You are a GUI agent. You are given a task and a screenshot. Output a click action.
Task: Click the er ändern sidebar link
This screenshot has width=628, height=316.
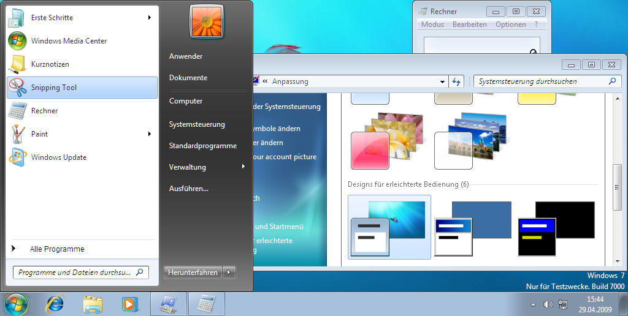[269, 143]
